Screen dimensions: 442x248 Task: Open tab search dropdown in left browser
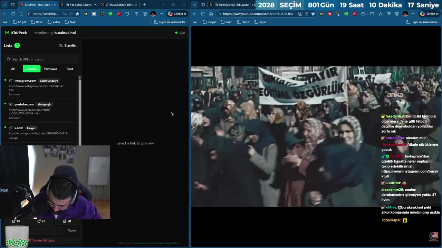click(x=4, y=5)
